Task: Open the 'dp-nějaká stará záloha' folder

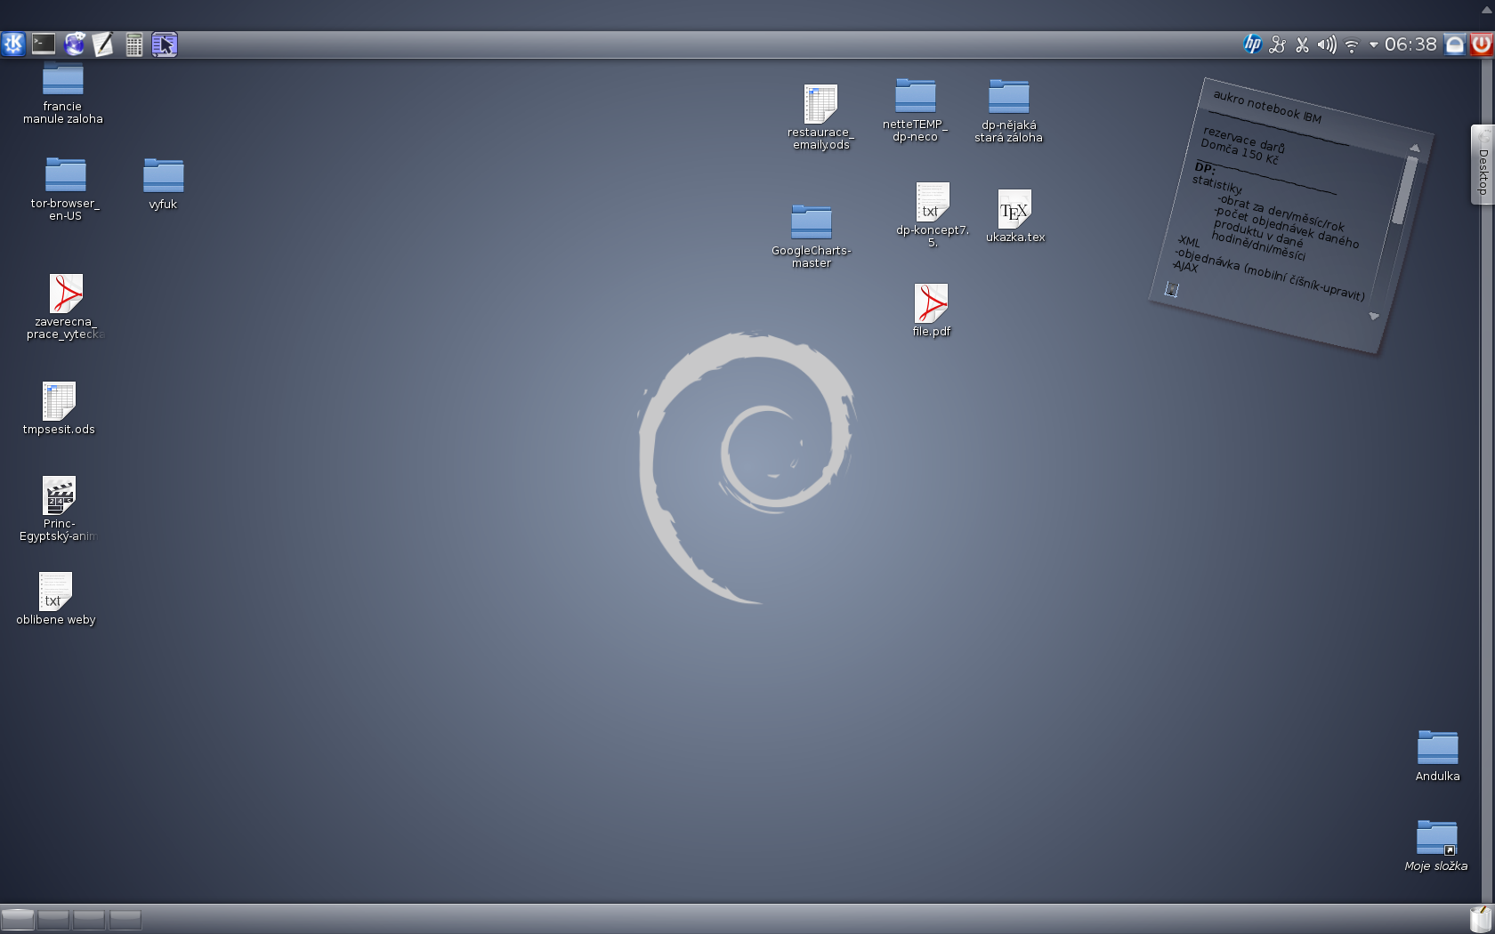Action: pos(1008,111)
